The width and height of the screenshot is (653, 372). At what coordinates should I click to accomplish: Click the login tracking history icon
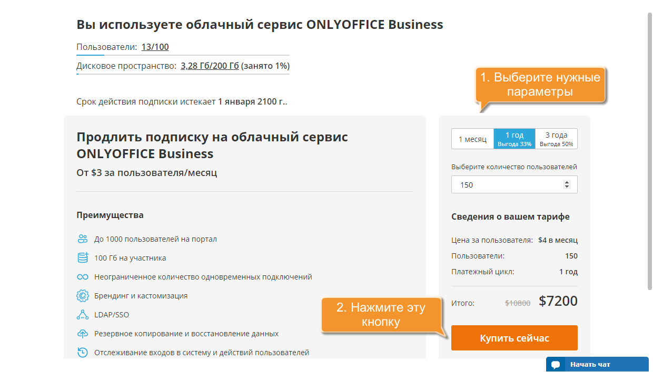pos(83,353)
